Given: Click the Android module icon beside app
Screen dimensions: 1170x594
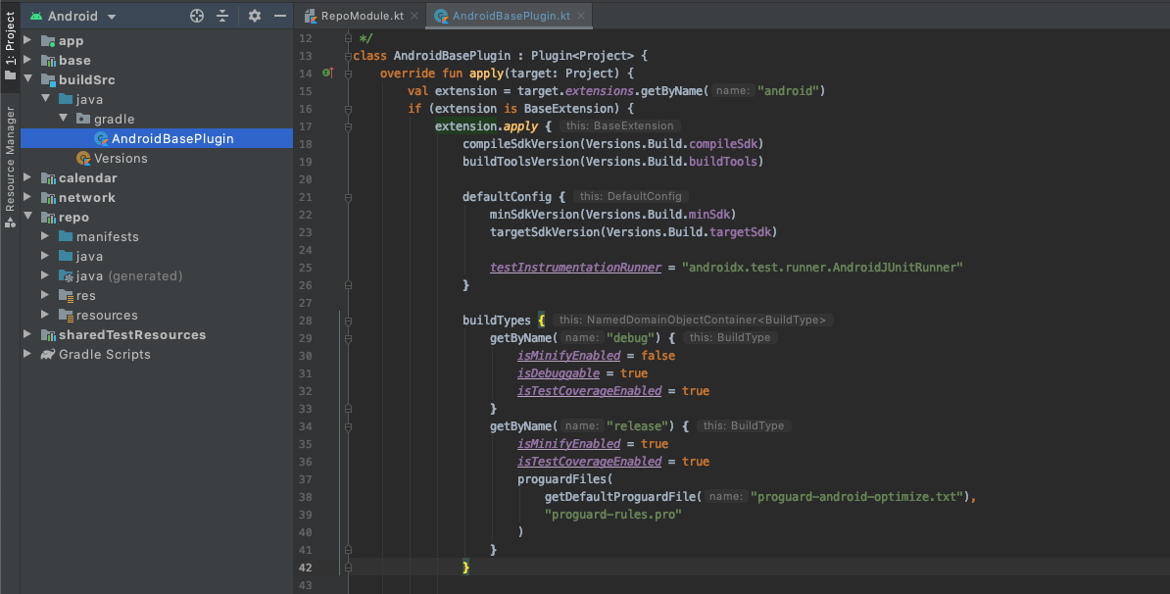Looking at the screenshot, I should (50, 40).
